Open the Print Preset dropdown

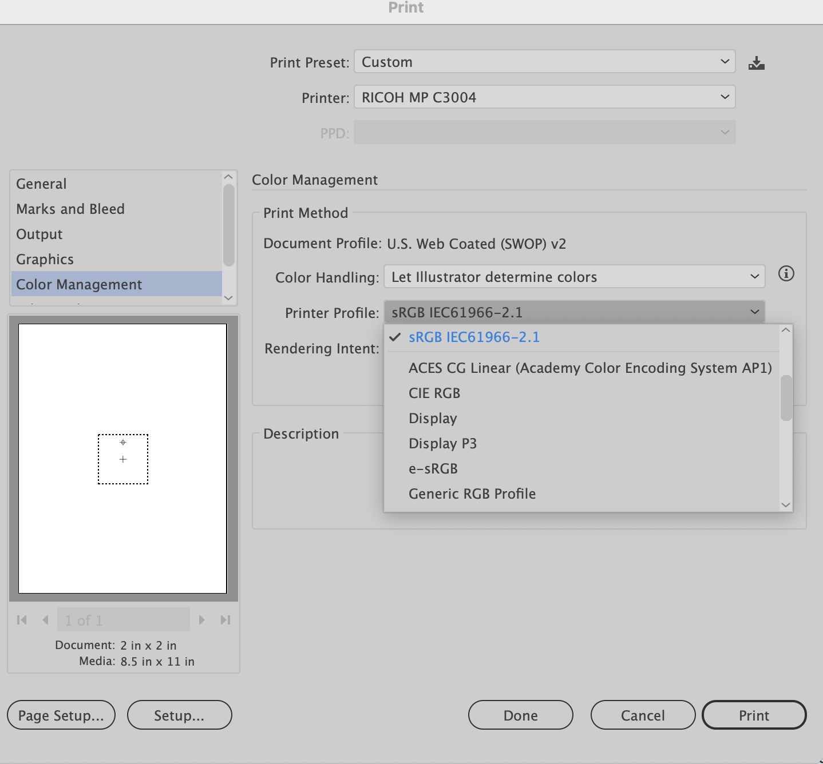point(545,62)
